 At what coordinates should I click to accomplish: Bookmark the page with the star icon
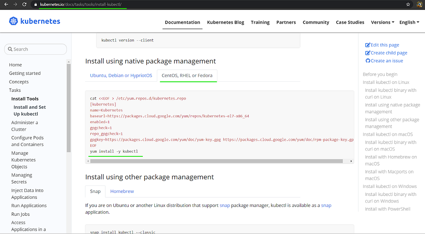(408, 4)
